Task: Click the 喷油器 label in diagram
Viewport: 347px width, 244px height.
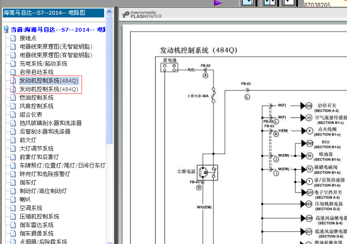Action: coord(326,154)
